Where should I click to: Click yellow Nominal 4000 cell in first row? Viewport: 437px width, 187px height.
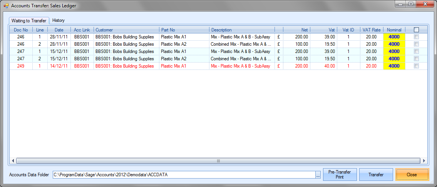point(394,37)
